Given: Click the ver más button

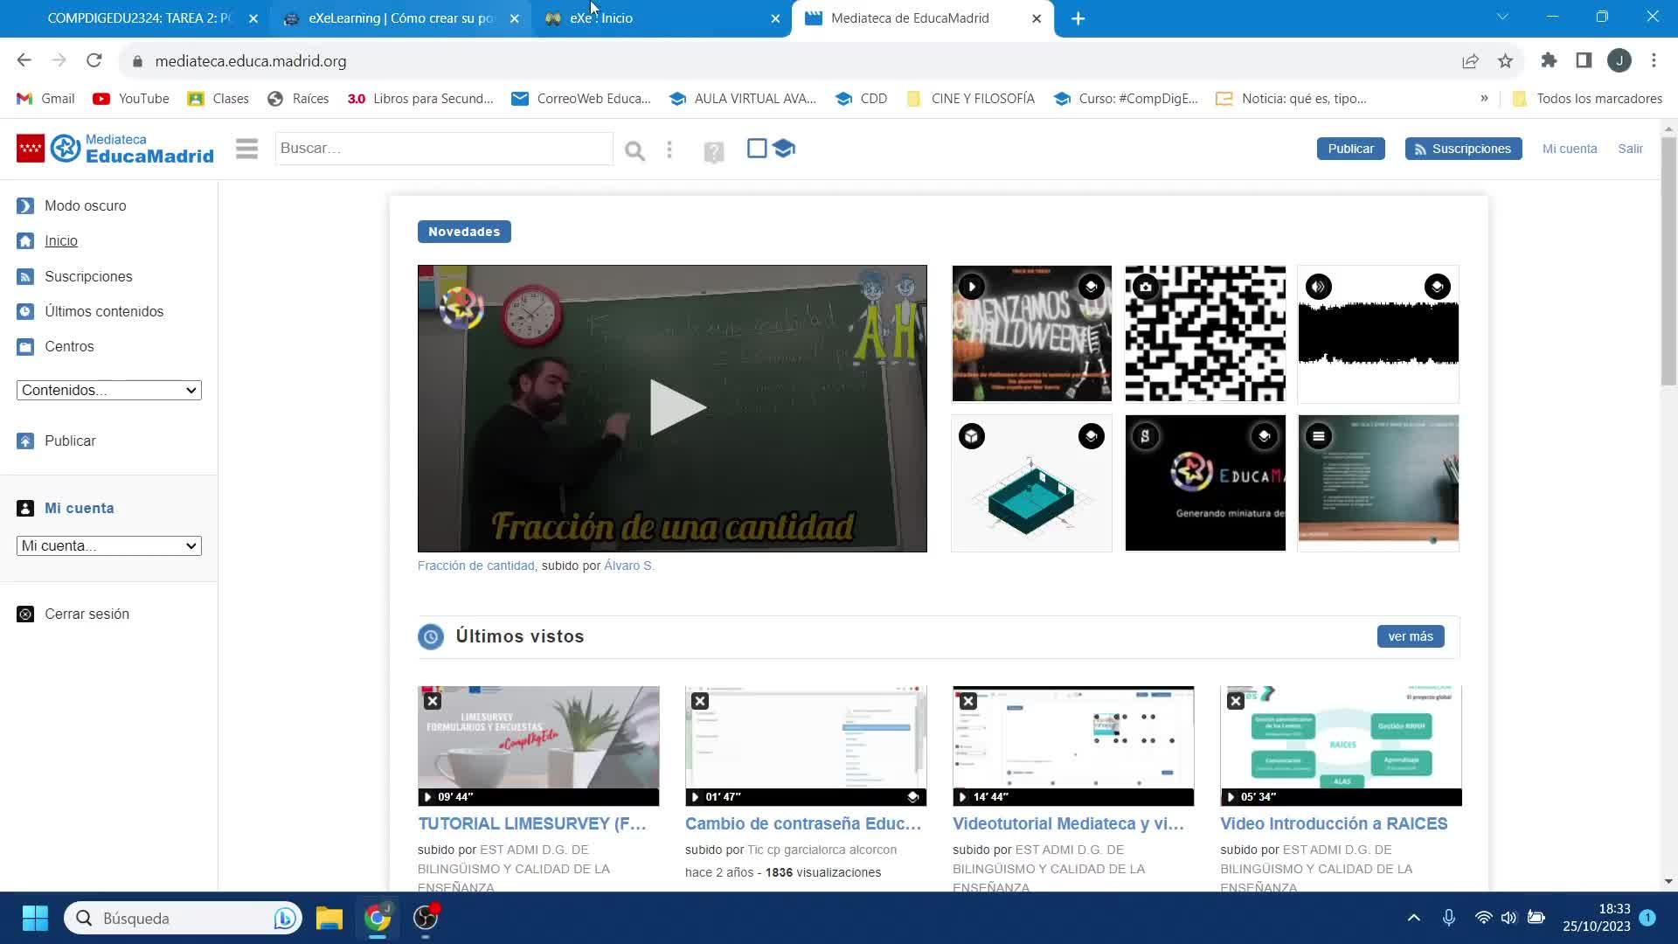Looking at the screenshot, I should click(1410, 636).
